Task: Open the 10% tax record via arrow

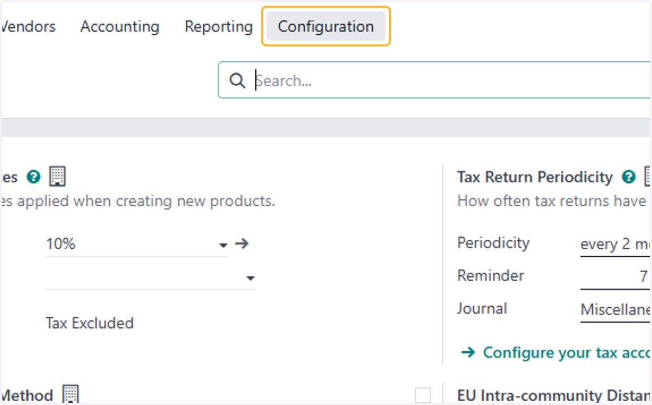Action: (x=242, y=244)
